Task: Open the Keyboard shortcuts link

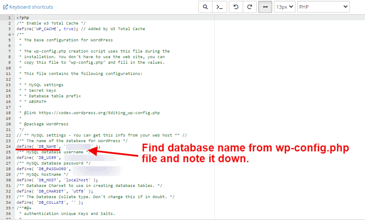Action: click(x=28, y=7)
